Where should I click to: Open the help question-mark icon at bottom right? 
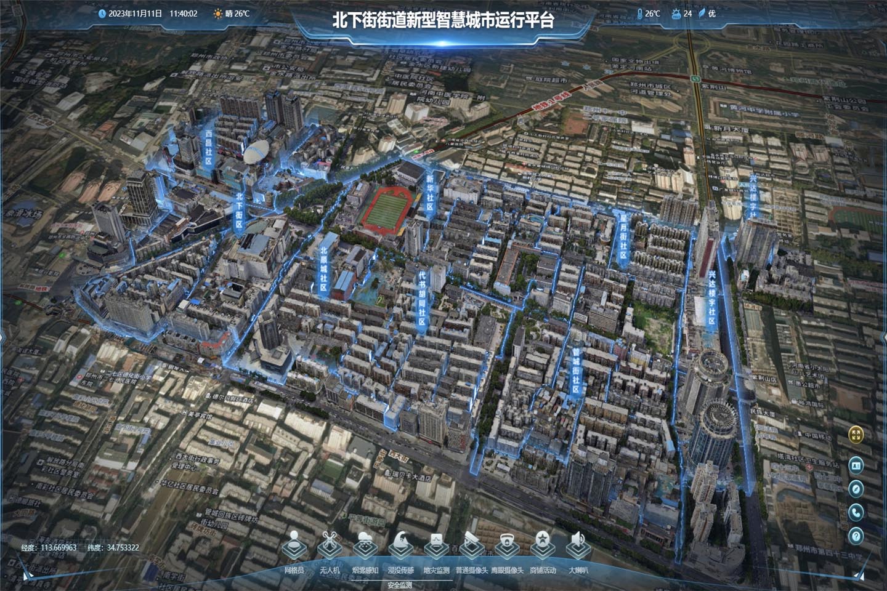click(856, 534)
